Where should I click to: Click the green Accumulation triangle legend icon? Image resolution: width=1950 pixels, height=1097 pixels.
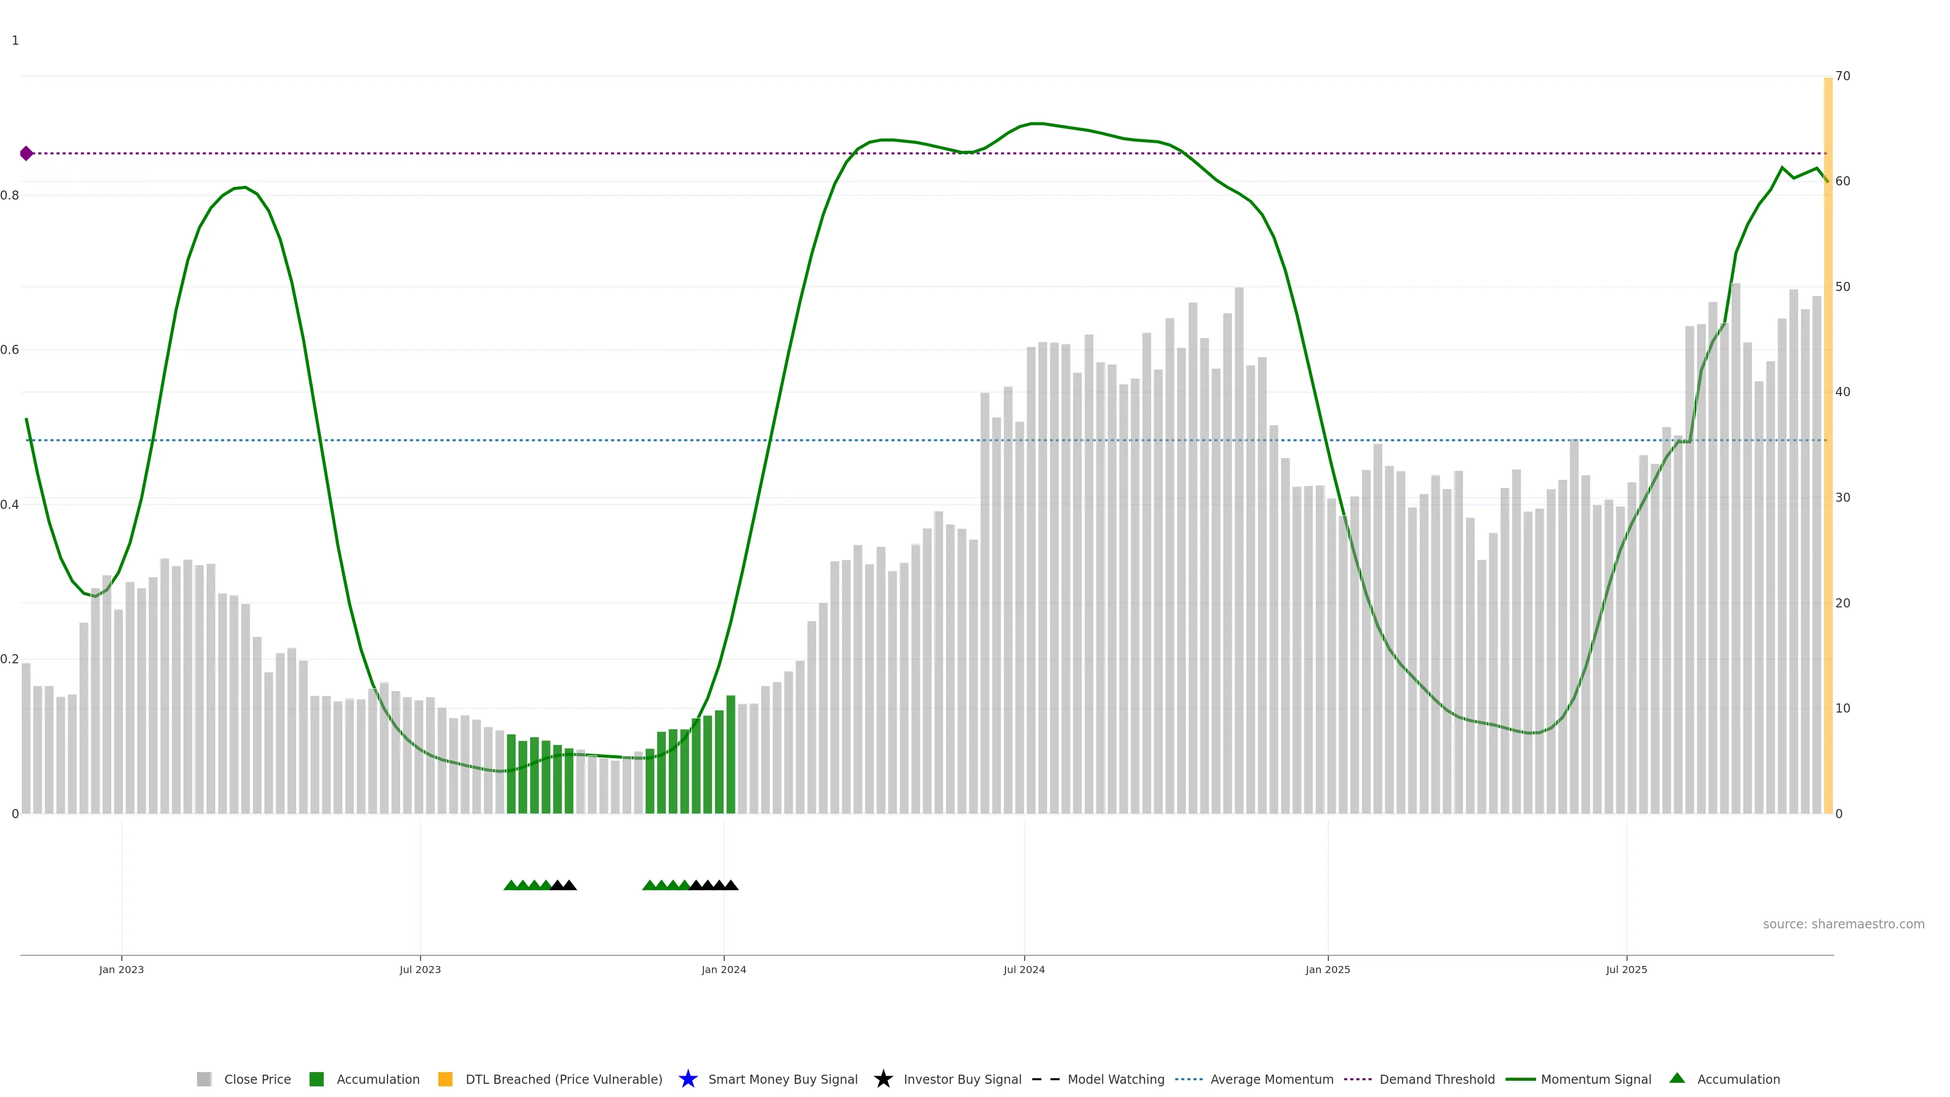point(1677,1078)
